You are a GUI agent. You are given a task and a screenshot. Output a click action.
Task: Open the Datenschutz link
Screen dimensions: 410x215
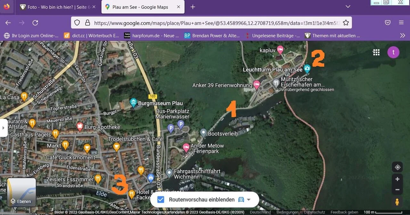(x=314, y=212)
